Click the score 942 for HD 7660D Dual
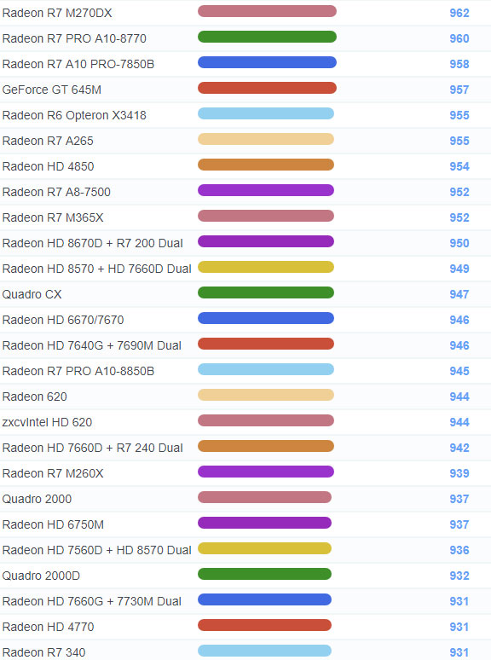This screenshot has height=660, width=491. point(459,448)
